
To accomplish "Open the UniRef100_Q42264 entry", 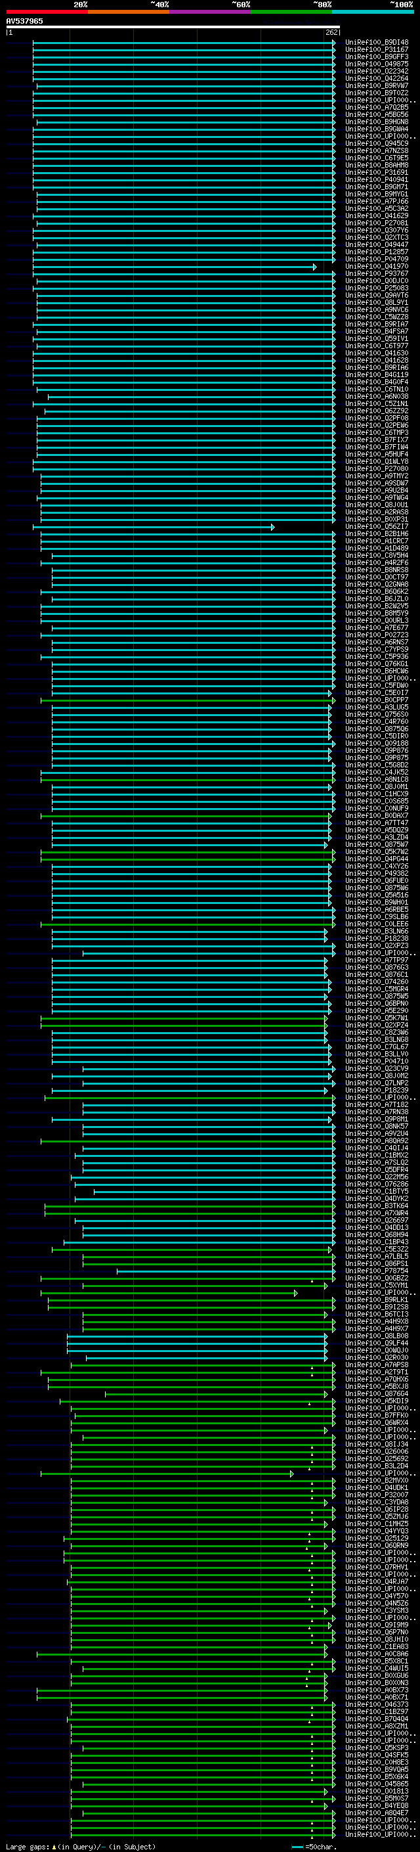I will (377, 78).
